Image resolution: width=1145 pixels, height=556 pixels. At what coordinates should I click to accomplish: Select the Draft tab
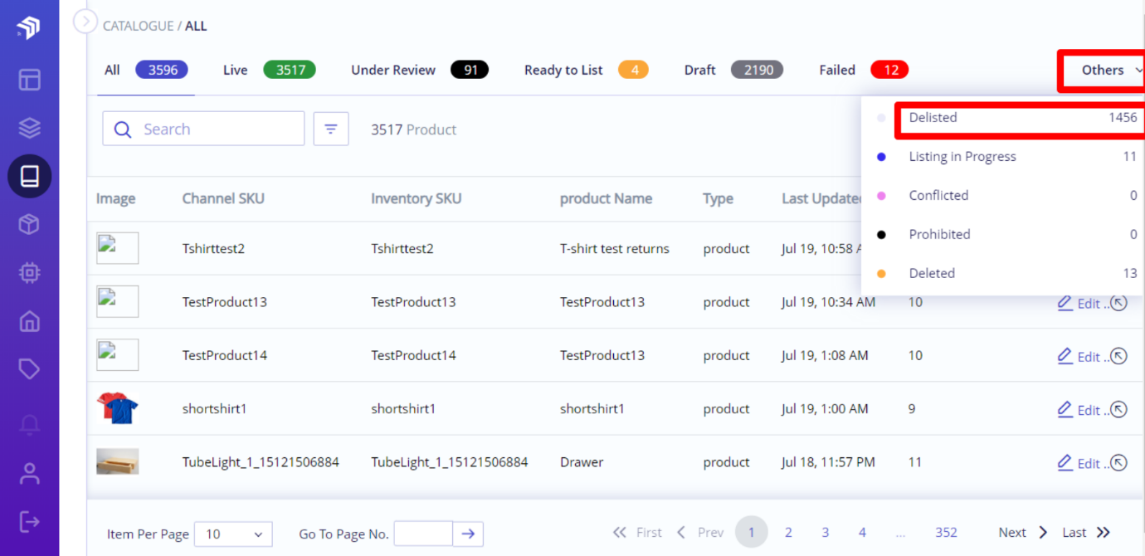point(733,70)
